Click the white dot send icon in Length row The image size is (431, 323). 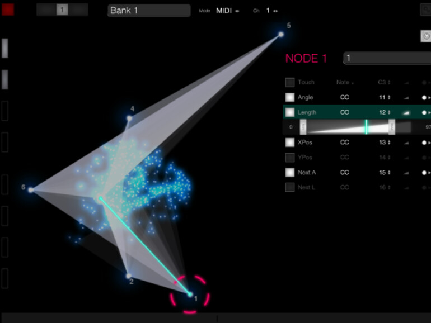point(424,112)
